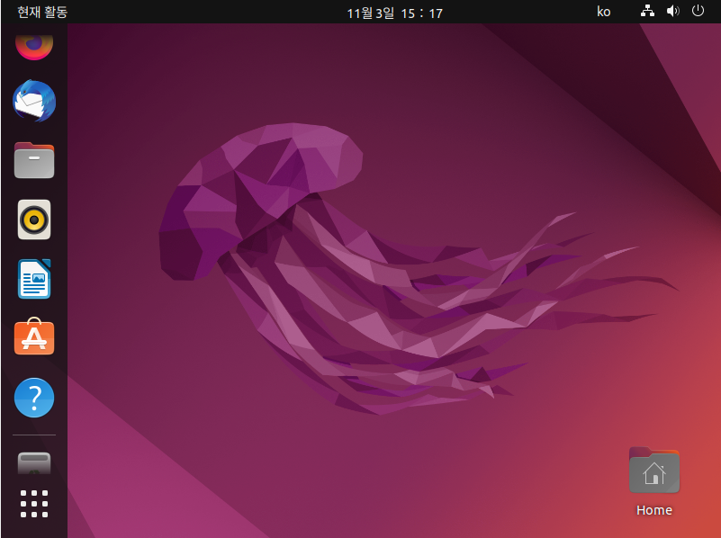Open the Help icon in dock

click(34, 398)
